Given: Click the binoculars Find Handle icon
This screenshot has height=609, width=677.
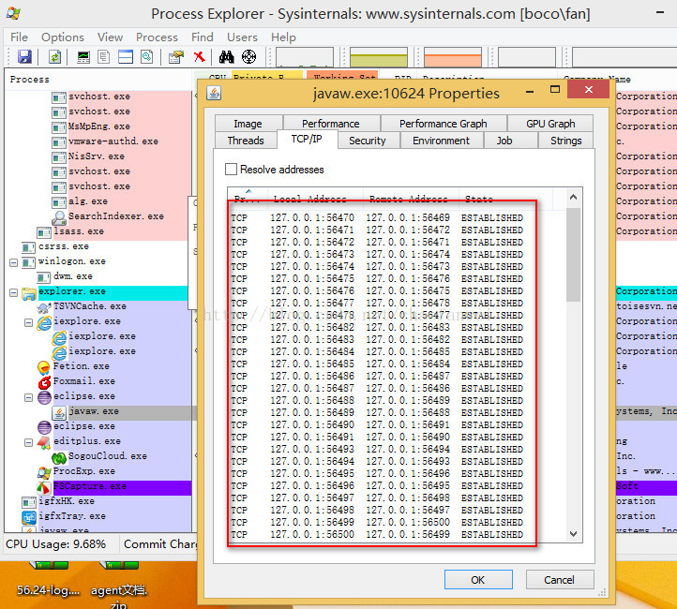Looking at the screenshot, I should click(x=226, y=56).
